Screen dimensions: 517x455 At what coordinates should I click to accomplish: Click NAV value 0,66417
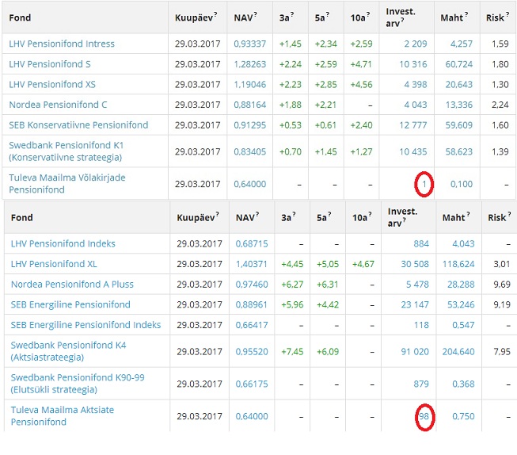[x=252, y=325]
